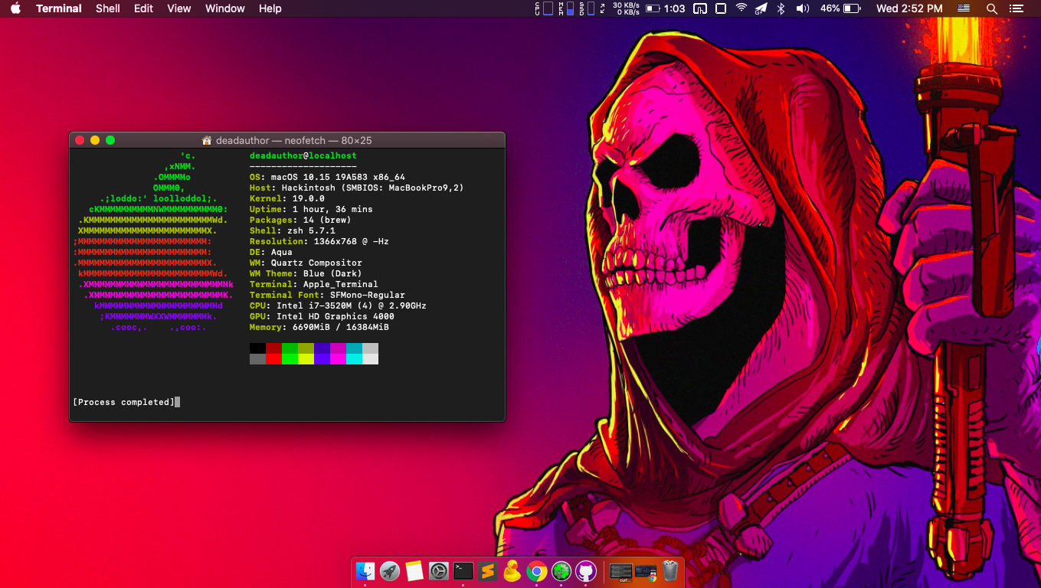Open System Preferences gear icon
Viewport: 1041px width, 588px height.
pyautogui.click(x=439, y=571)
